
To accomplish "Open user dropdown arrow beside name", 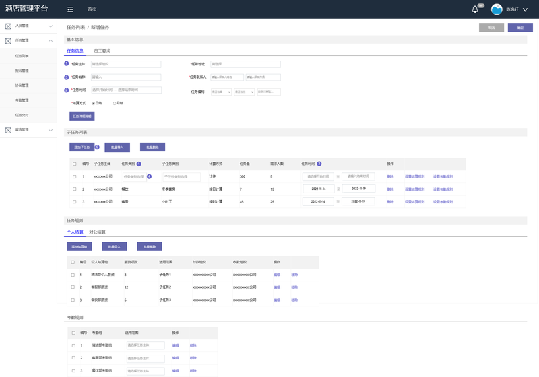I will tap(525, 9).
